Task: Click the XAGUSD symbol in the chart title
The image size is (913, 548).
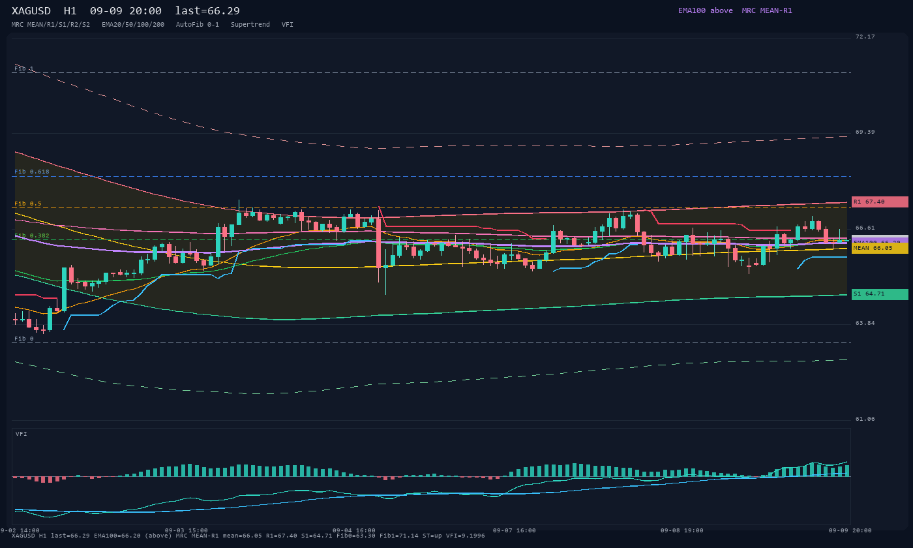Action: pos(32,11)
